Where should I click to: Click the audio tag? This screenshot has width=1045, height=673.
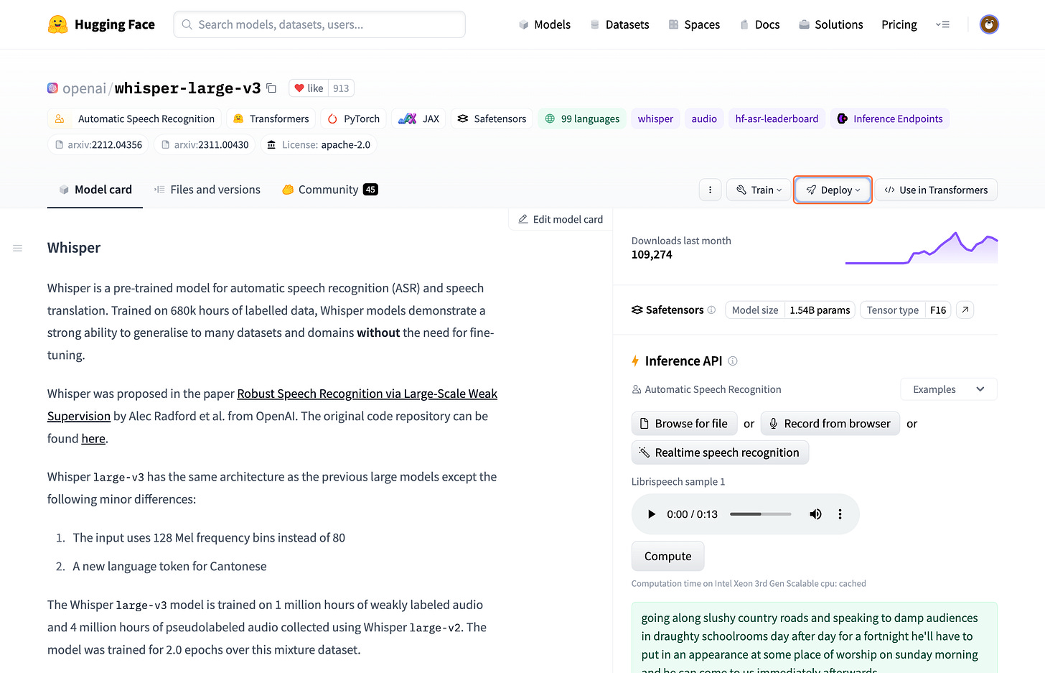[x=704, y=119]
